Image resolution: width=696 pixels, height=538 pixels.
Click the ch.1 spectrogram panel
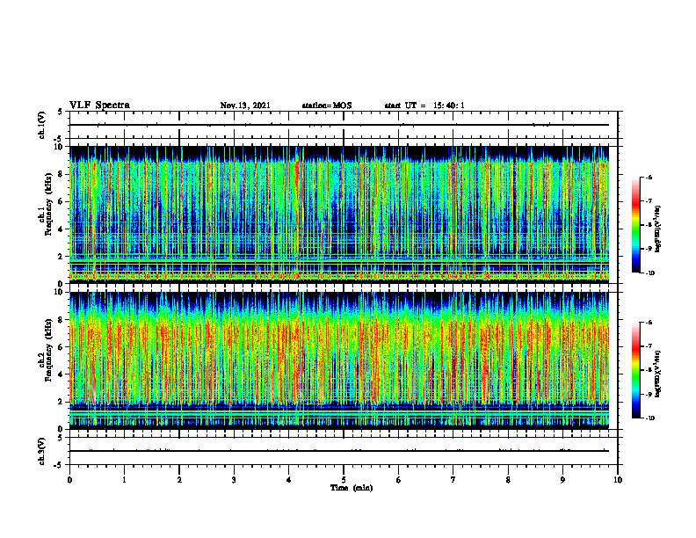(339, 214)
